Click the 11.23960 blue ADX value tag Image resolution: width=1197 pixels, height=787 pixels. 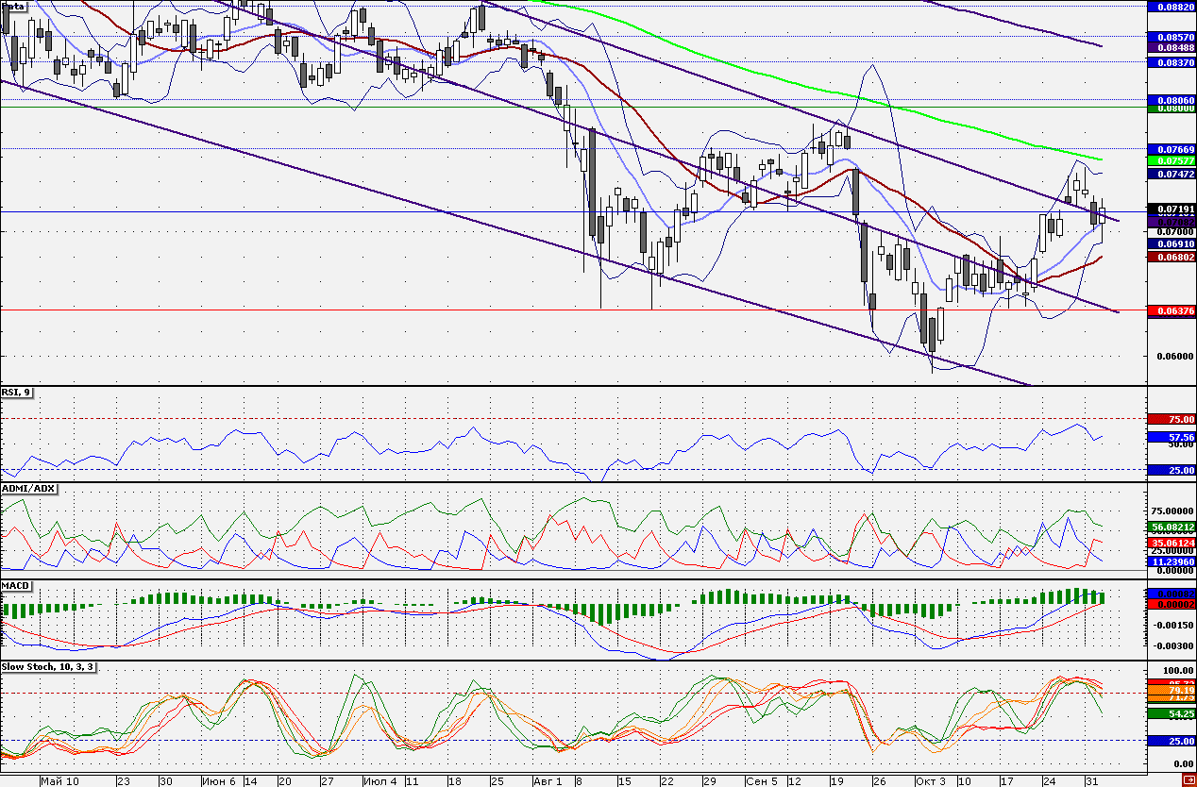pos(1171,561)
